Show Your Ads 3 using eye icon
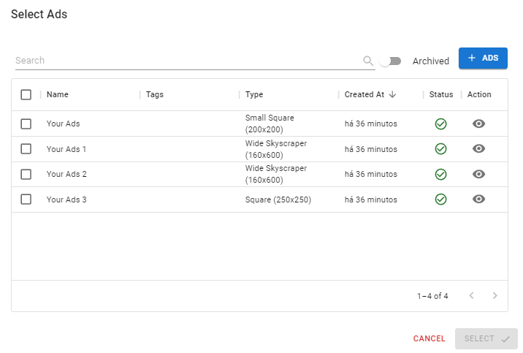The image size is (523, 353). (478, 200)
